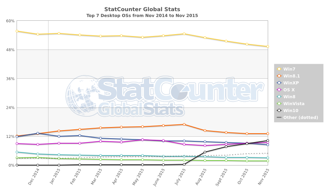329x192 pixels.
Task: Click the WinVista green legend marker
Action: point(279,103)
